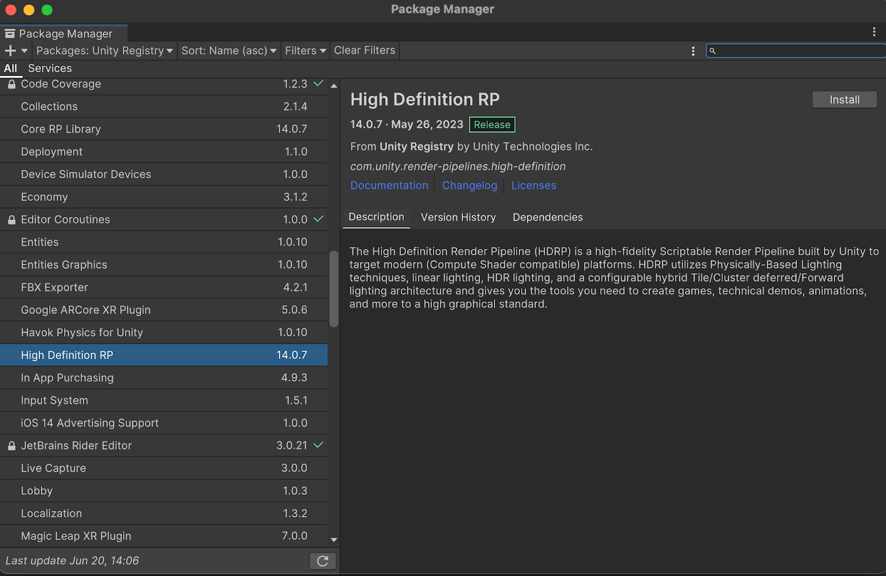Open the toolbar three-dot options menu
The image size is (886, 576).
[x=693, y=51]
